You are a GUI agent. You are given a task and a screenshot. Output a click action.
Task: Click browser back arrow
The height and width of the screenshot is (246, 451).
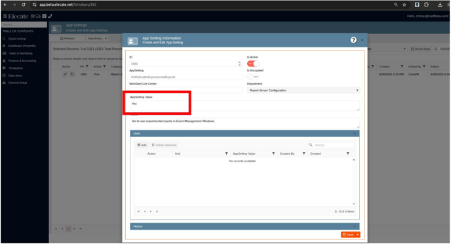pyautogui.click(x=5, y=5)
